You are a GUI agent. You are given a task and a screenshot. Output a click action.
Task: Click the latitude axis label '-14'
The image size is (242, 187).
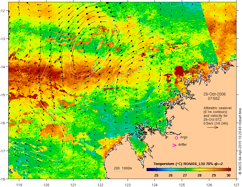3,67
